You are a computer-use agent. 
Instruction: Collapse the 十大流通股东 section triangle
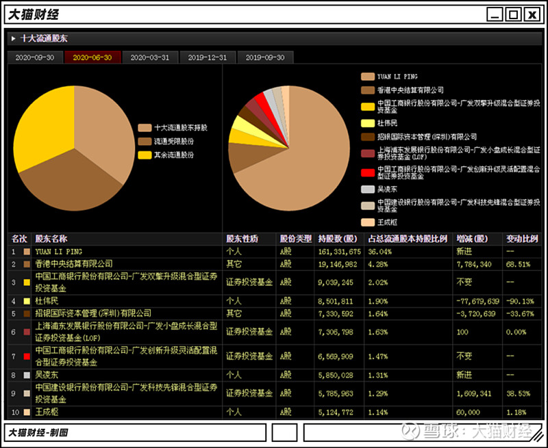(13, 38)
